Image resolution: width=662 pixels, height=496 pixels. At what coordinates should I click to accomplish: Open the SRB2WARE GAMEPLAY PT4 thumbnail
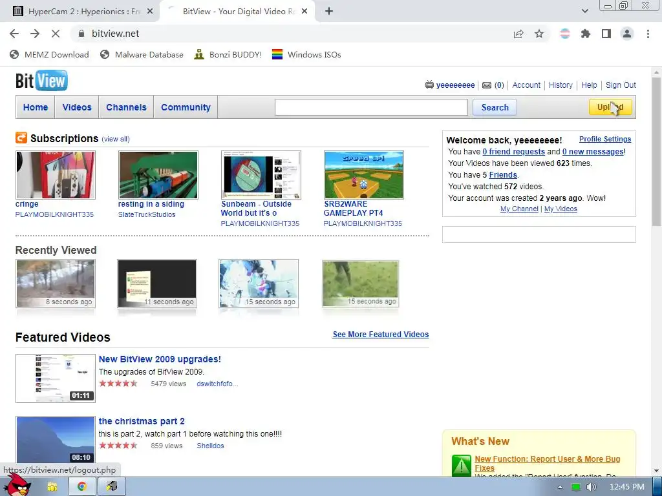(x=364, y=174)
